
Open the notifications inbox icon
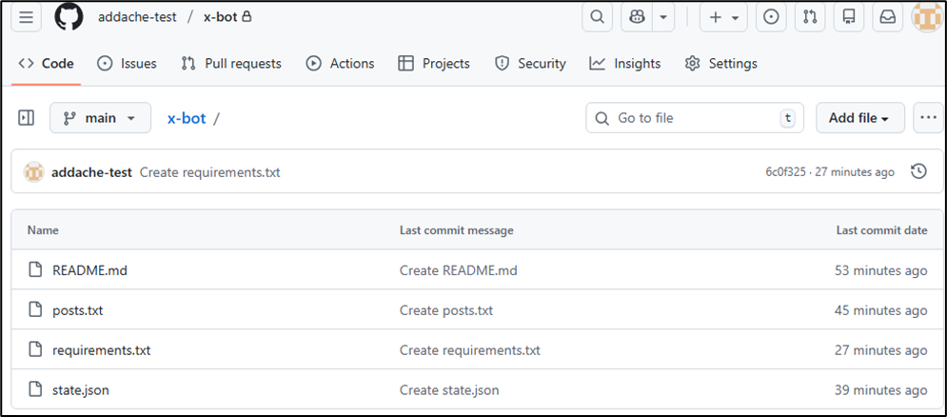click(x=887, y=17)
